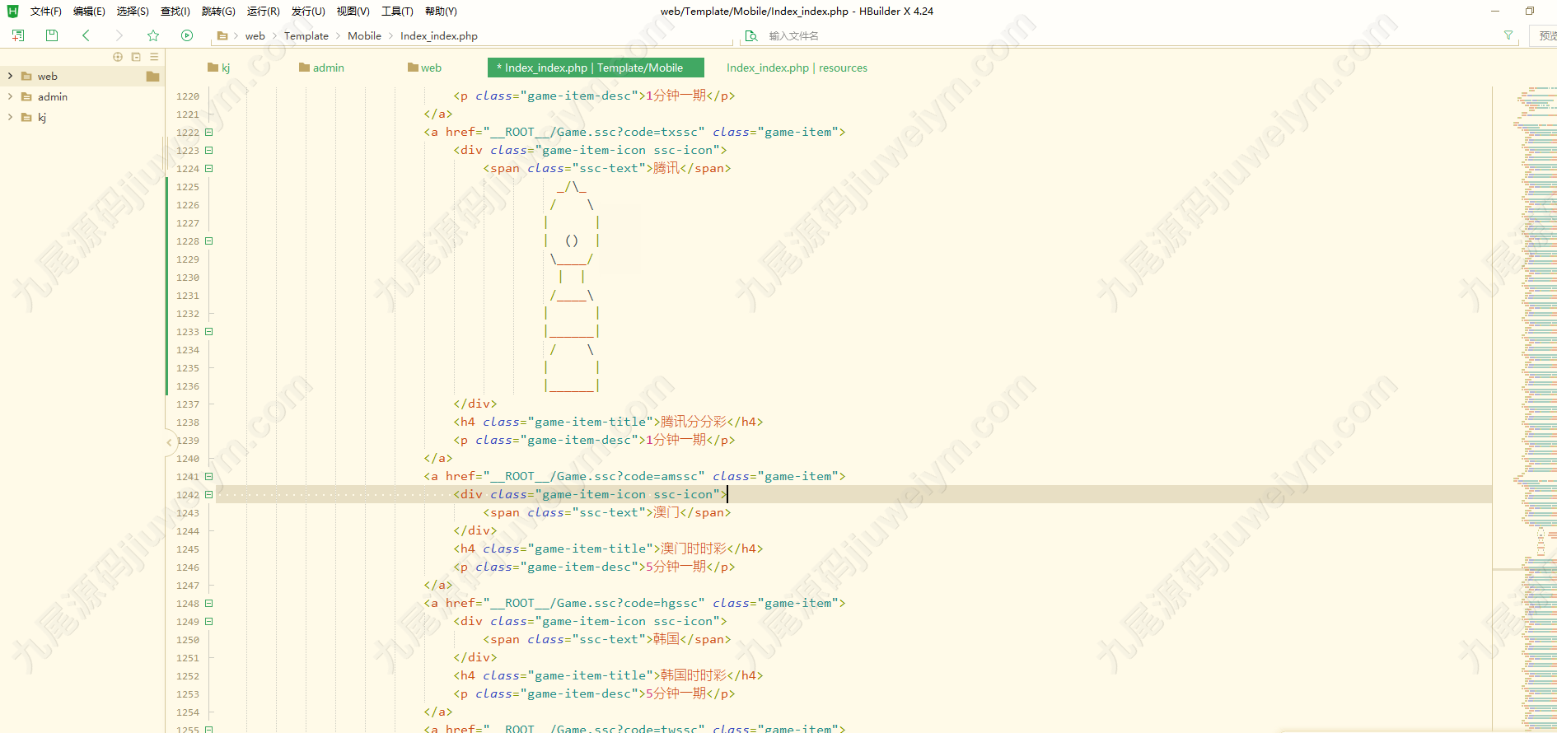Click the new file toolbar icon
The height and width of the screenshot is (733, 1557).
(x=18, y=35)
